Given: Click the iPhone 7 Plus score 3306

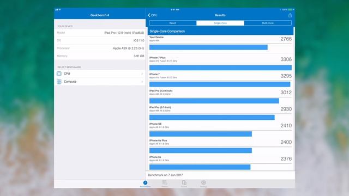Looking at the screenshot, I should click(286, 59).
